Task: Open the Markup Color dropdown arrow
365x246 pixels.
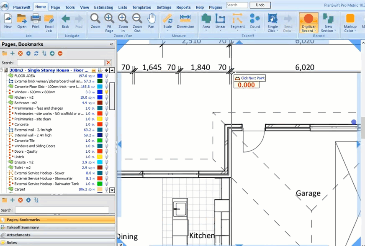Action: point(355,31)
